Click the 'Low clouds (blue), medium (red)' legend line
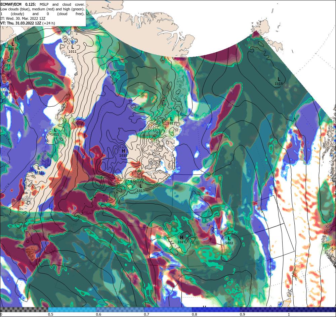This screenshot has height=317, width=336. click(x=42, y=9)
